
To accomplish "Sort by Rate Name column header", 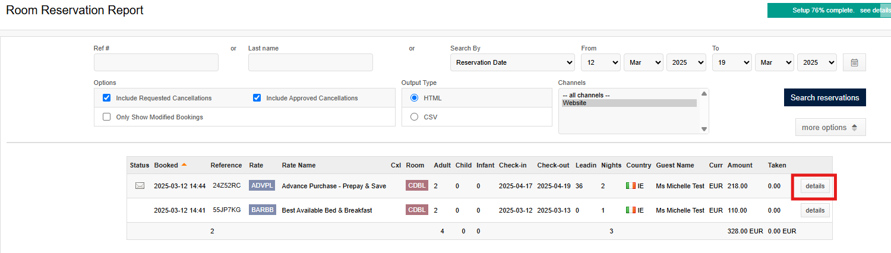I will point(299,165).
